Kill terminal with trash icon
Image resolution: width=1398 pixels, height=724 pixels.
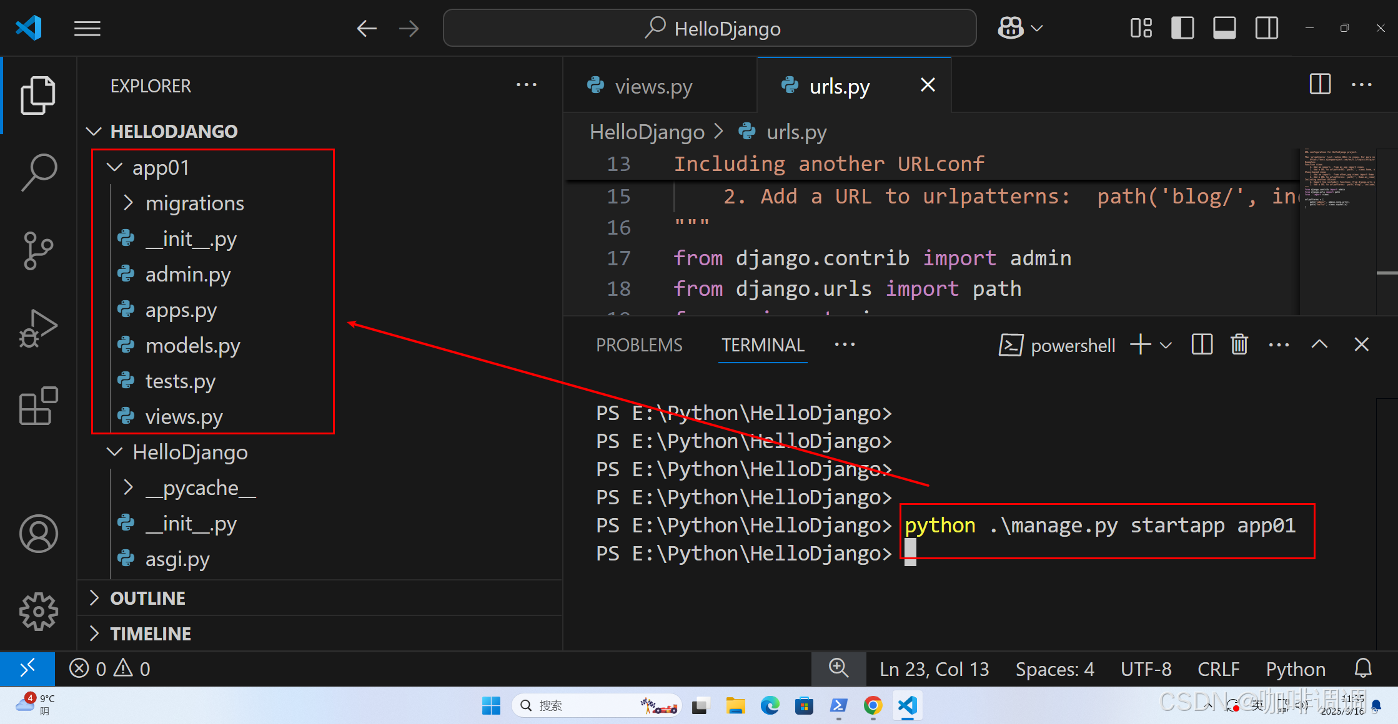(1239, 345)
